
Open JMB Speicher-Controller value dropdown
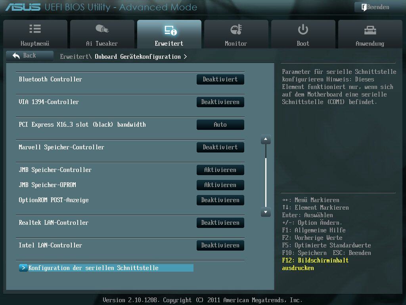click(220, 170)
